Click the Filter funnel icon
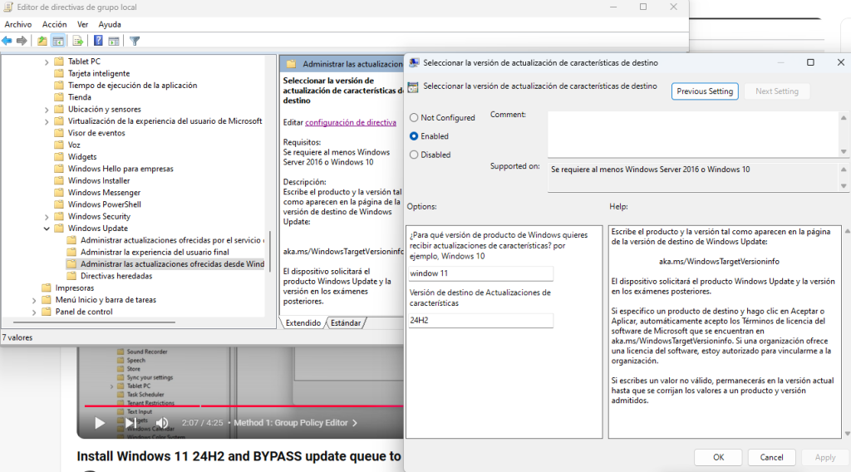851x472 pixels. coord(135,41)
